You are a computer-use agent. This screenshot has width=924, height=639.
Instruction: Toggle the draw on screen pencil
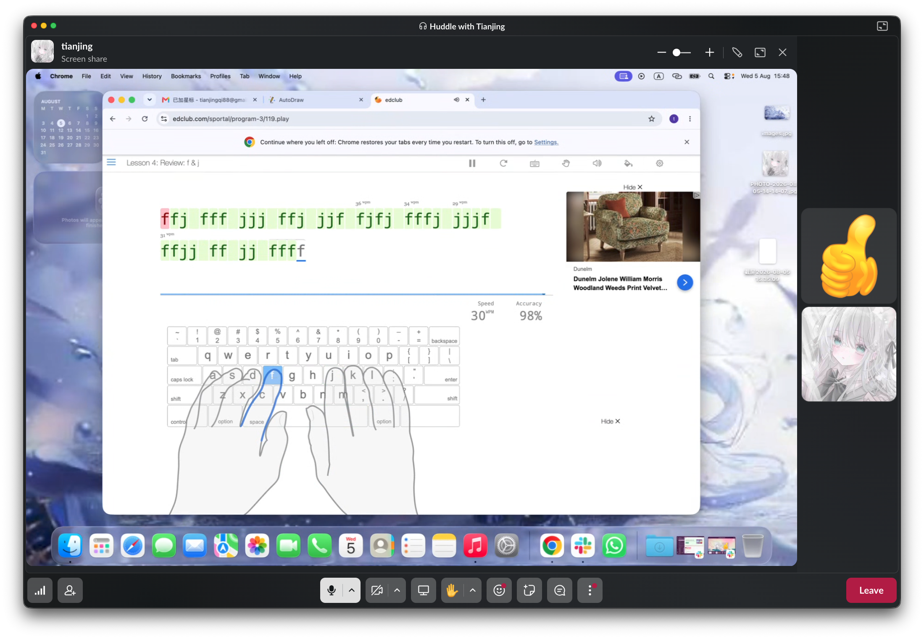tap(737, 52)
